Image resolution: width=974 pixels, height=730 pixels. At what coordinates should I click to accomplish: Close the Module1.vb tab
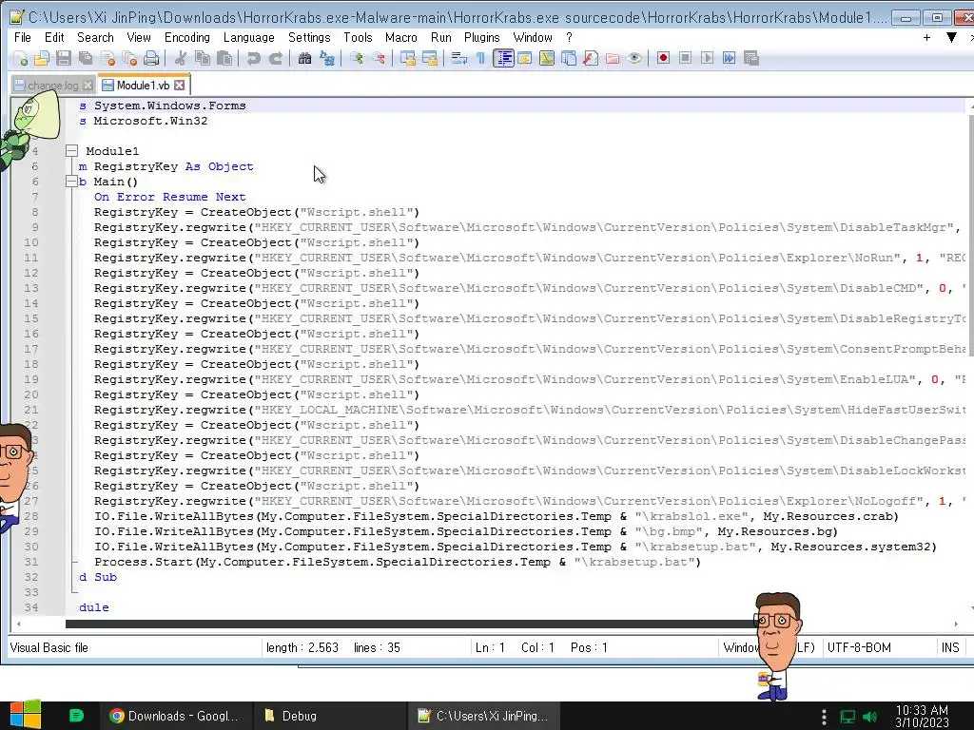click(x=180, y=85)
